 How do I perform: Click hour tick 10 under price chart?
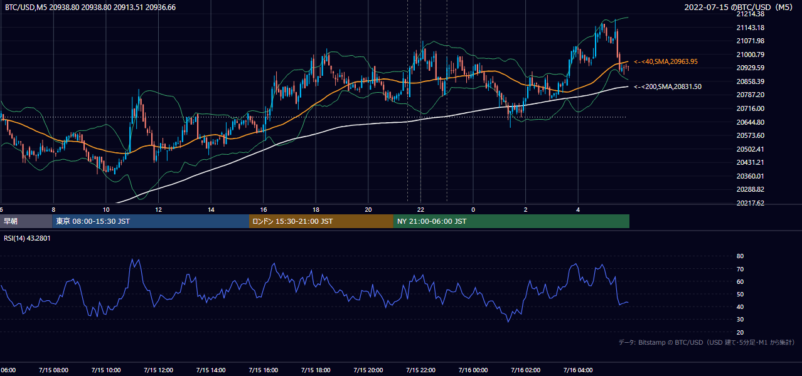(x=105, y=209)
